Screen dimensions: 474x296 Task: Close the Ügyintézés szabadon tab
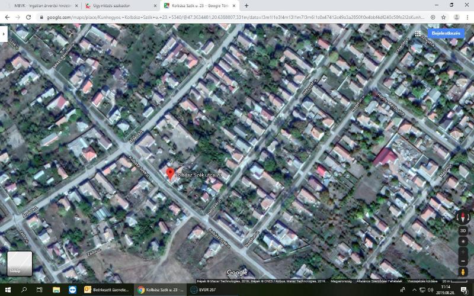pyautogui.click(x=155, y=6)
